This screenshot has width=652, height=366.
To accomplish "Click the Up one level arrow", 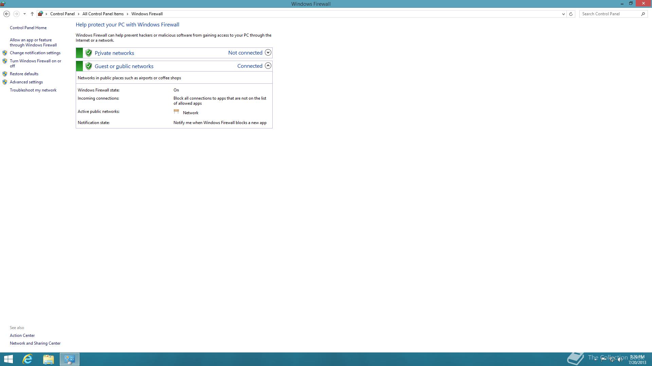I will click(32, 14).
